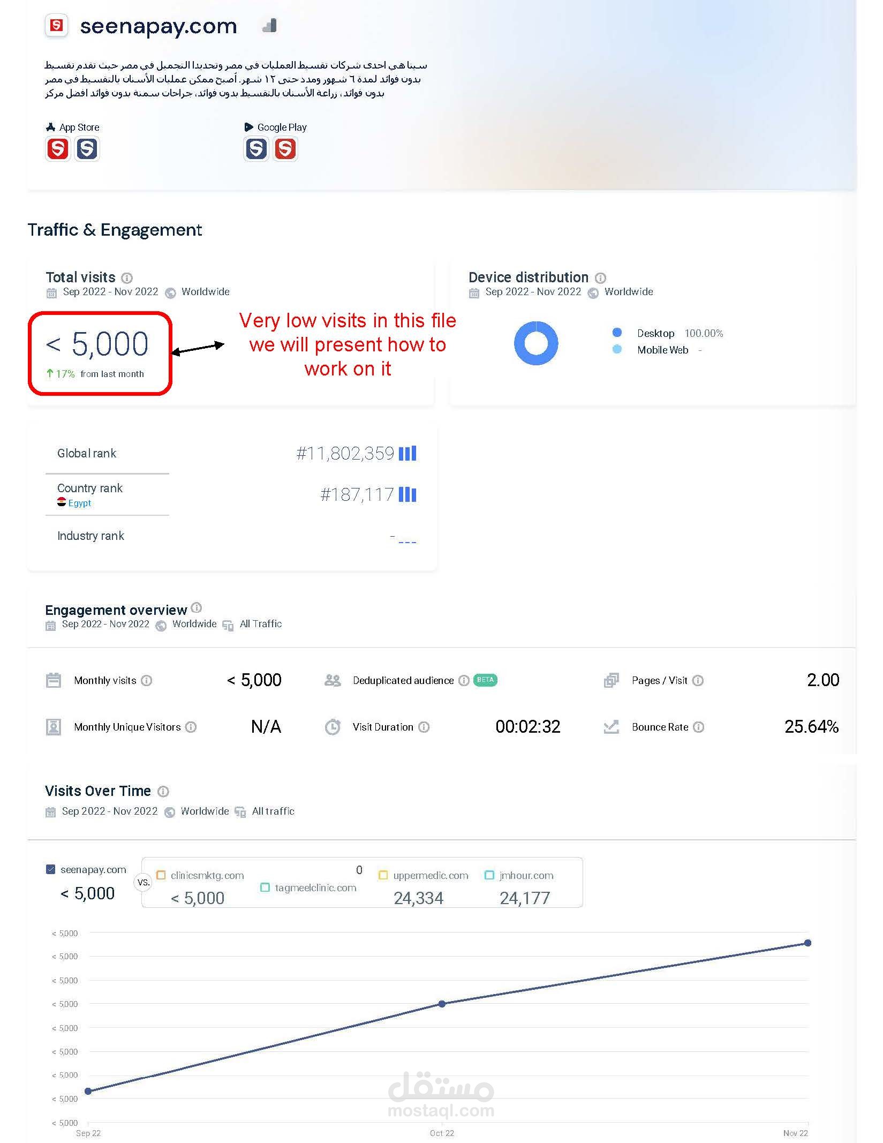Click the seenapay.com page title
Viewport: 883px width, 1143px height.
(159, 26)
